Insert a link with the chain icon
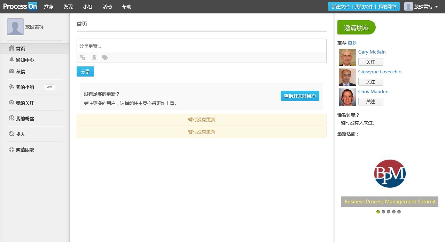This screenshot has width=445, height=242. [x=83, y=57]
